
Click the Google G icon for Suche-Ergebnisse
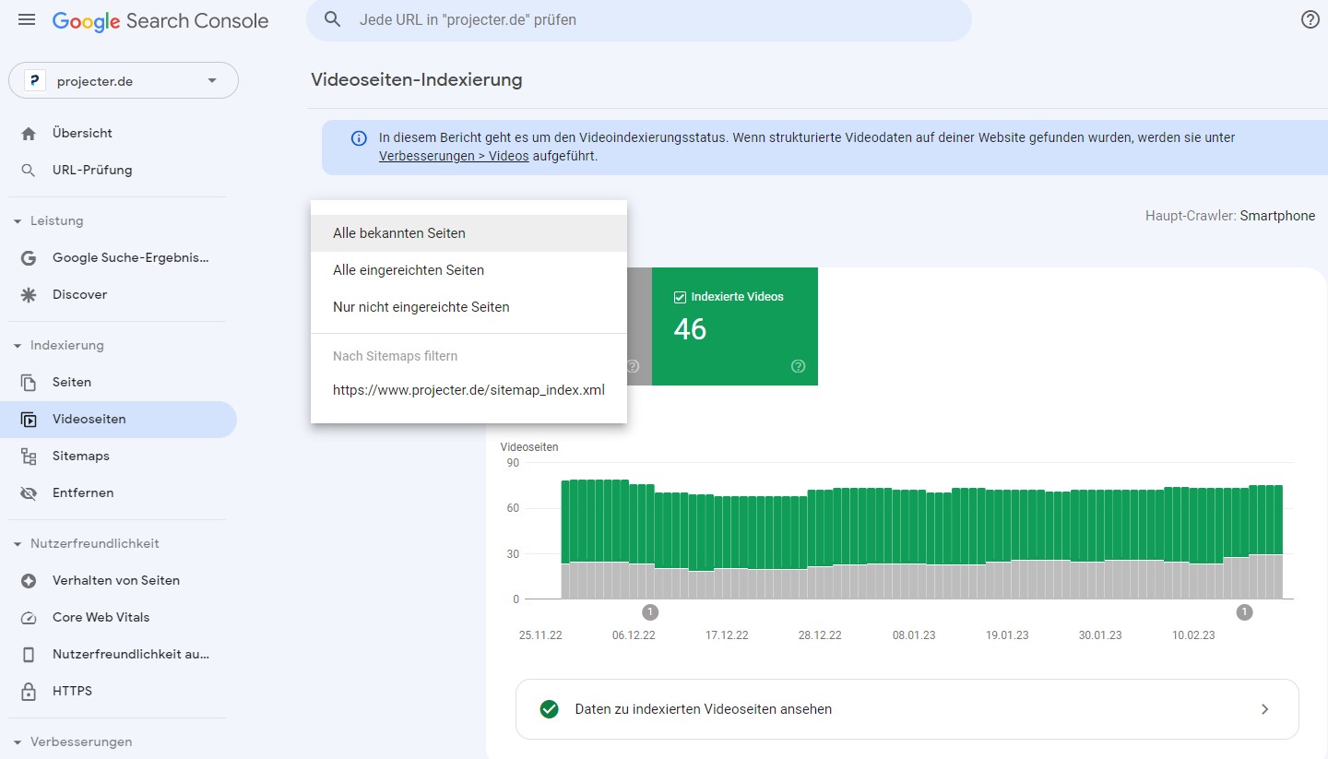[x=29, y=258]
